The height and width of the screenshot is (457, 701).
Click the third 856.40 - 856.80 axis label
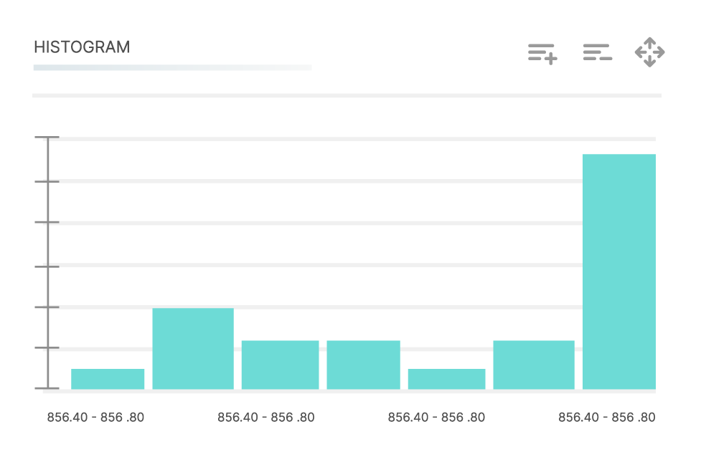(436, 418)
